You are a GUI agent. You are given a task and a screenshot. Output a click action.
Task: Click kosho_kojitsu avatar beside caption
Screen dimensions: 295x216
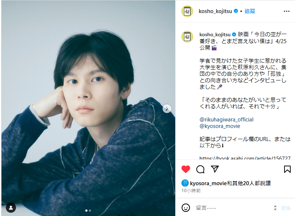(187, 37)
